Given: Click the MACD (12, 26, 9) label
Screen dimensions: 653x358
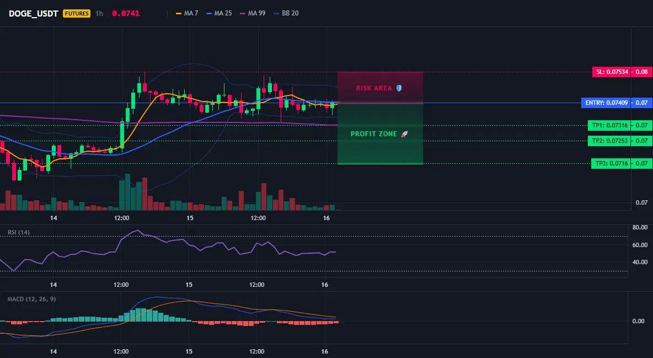Looking at the screenshot, I should [31, 299].
